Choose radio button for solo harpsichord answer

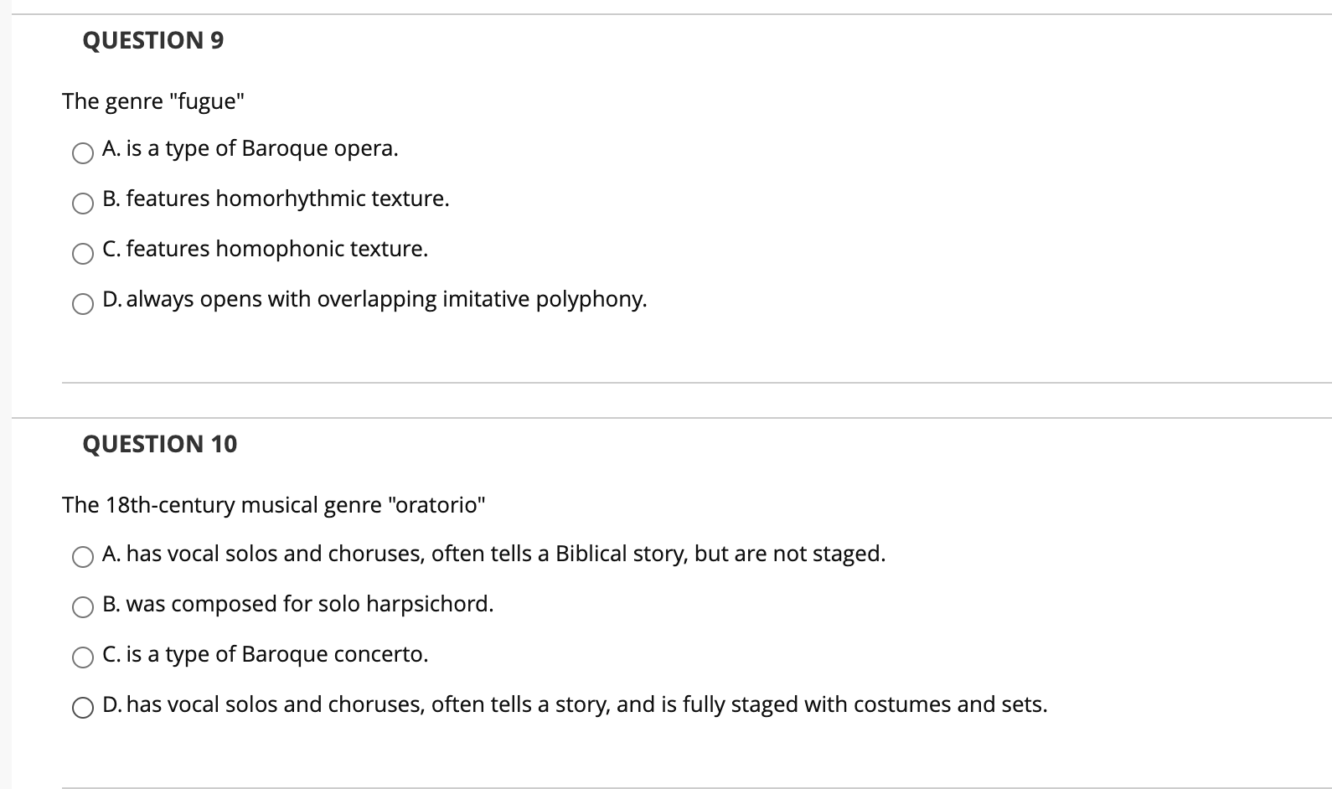point(82,607)
